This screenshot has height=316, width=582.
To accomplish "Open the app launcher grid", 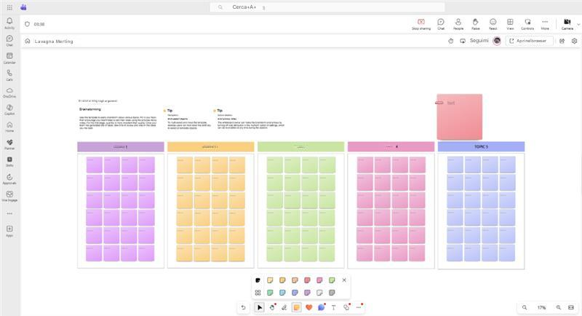I will [9, 7].
